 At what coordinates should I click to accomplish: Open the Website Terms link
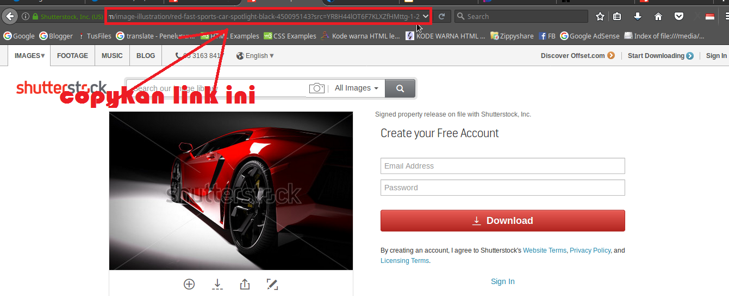tap(545, 250)
